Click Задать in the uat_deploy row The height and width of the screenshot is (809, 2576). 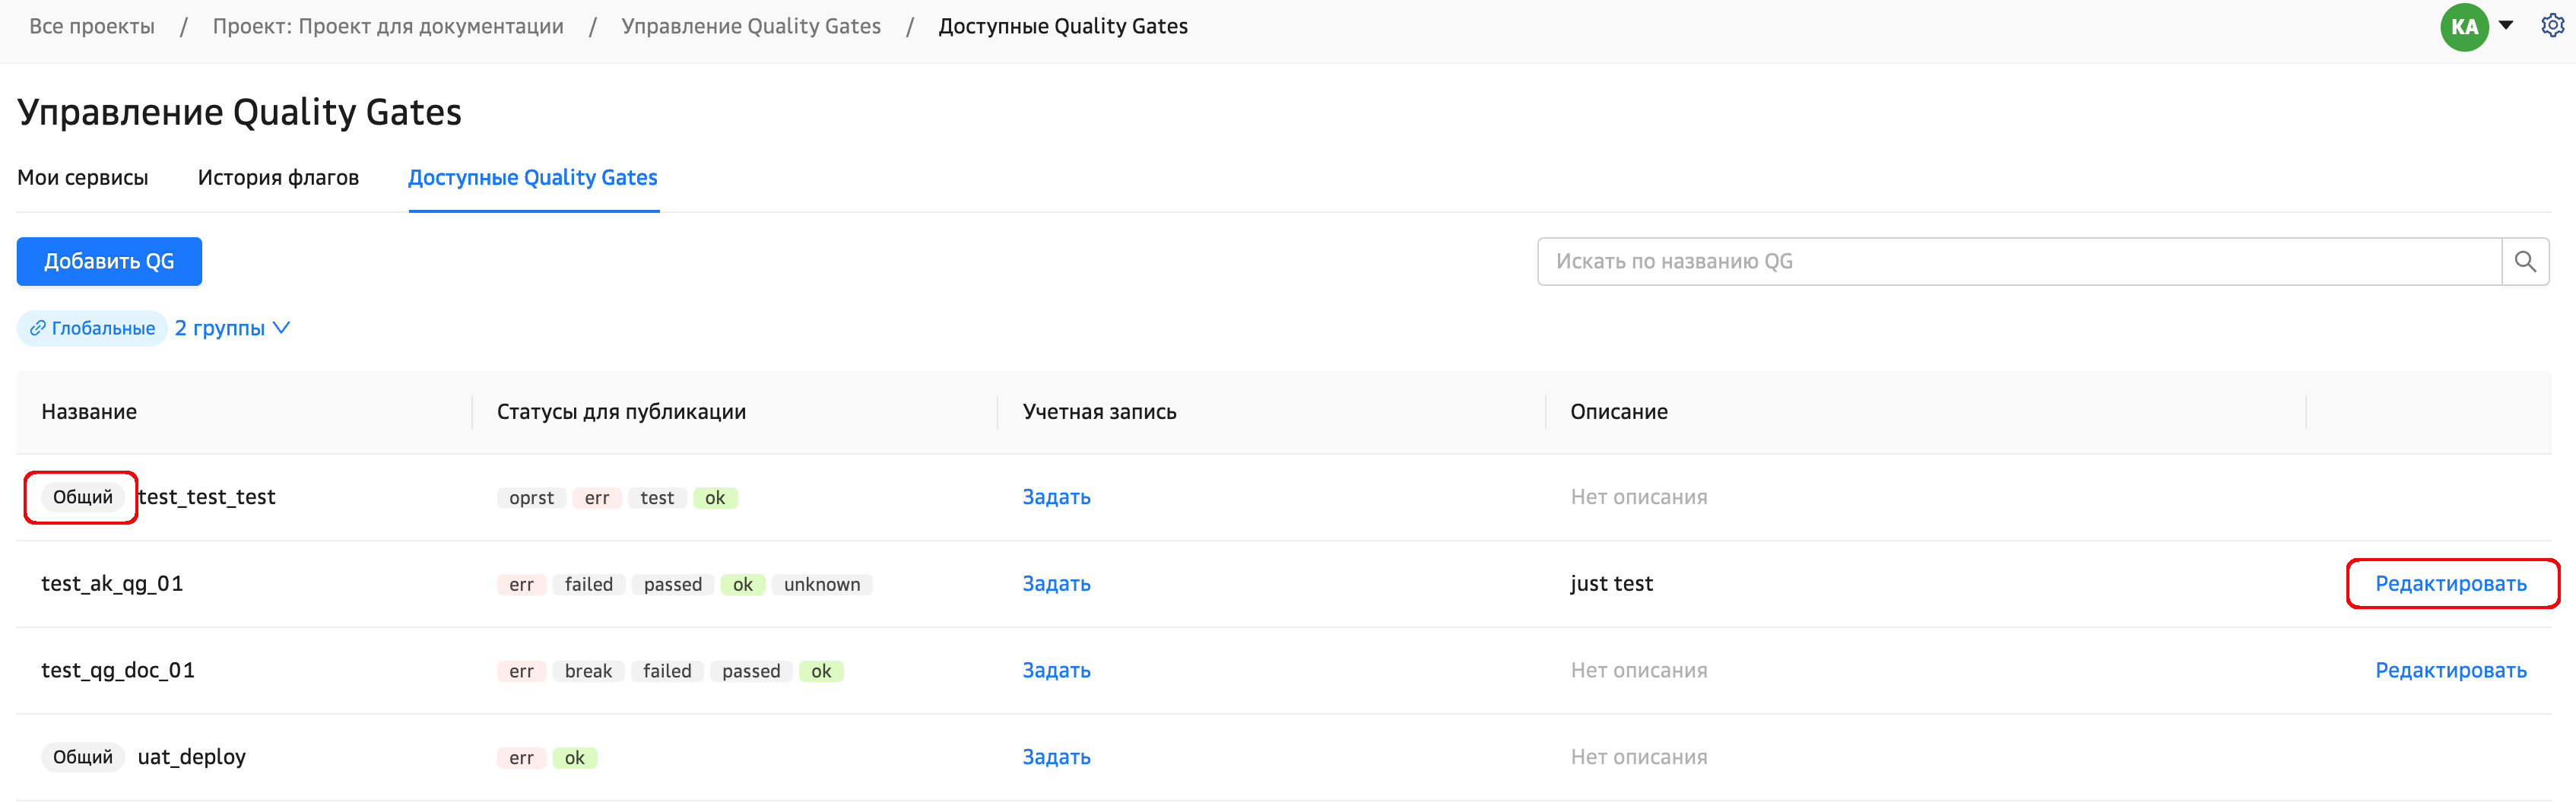point(1055,757)
